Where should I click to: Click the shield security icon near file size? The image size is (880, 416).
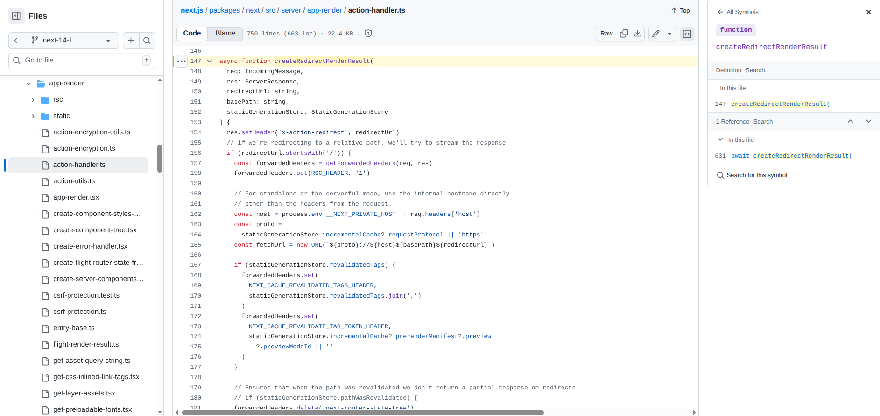coord(368,34)
